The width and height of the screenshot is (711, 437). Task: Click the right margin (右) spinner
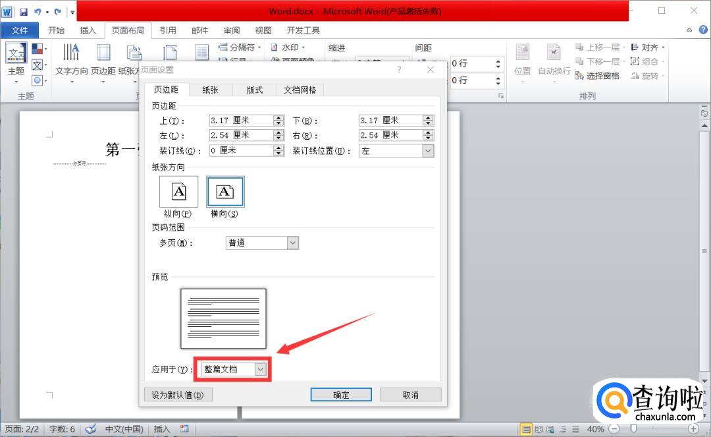[x=428, y=135]
